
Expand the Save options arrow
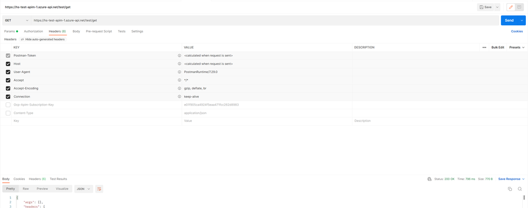[497, 7]
